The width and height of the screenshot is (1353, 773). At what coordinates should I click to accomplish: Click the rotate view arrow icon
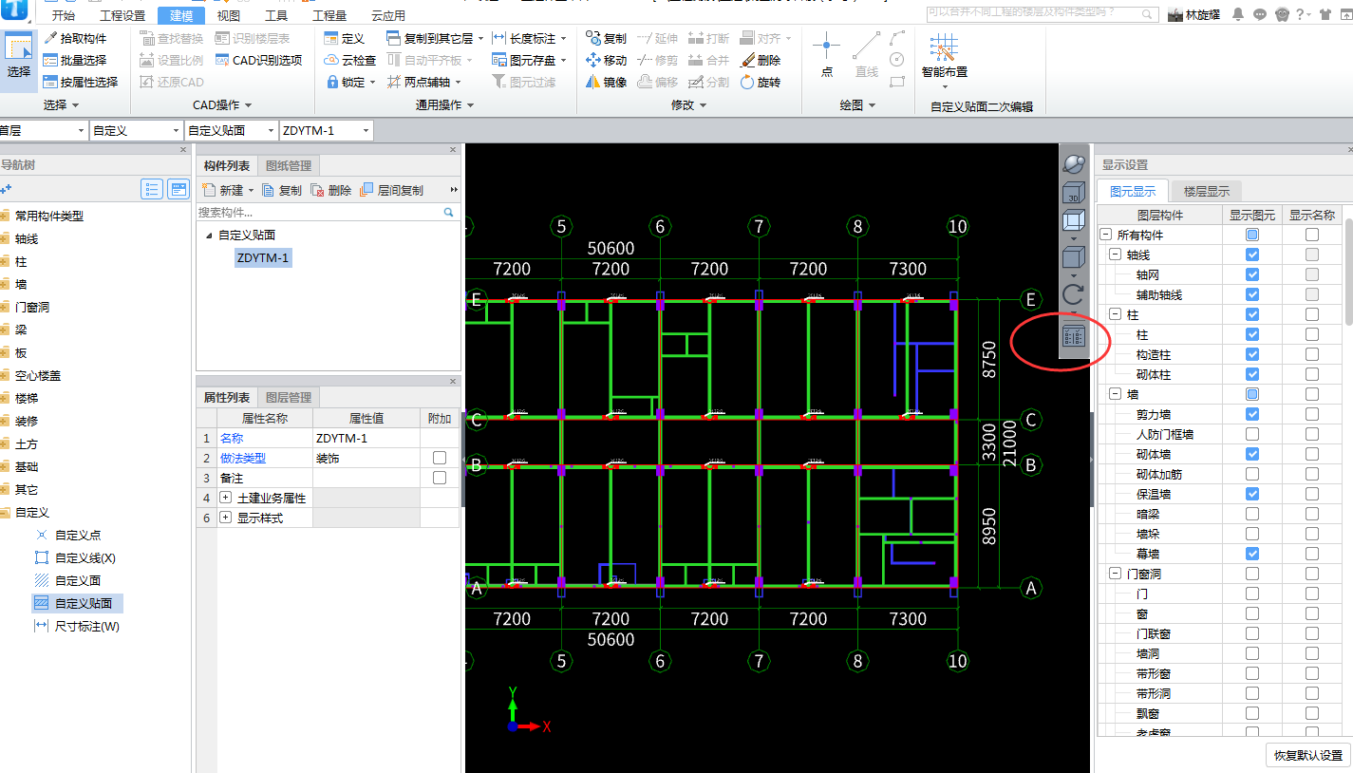(x=1074, y=294)
